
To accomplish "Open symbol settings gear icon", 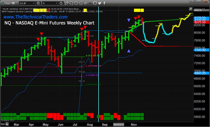I will coord(38,3).
